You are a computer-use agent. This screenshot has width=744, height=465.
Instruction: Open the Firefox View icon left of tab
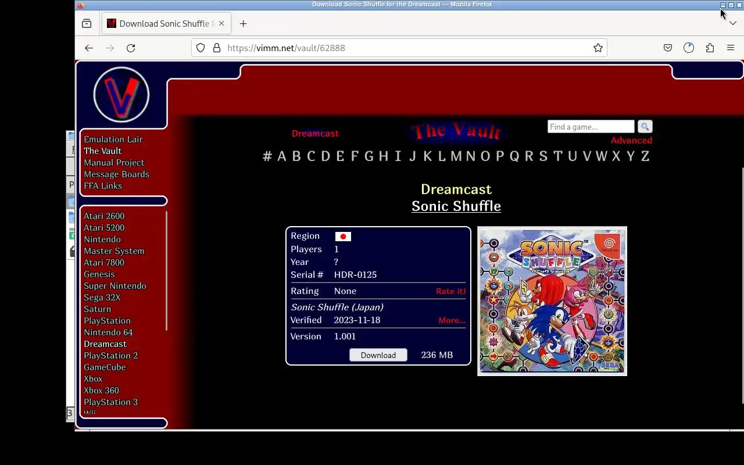[x=87, y=23]
